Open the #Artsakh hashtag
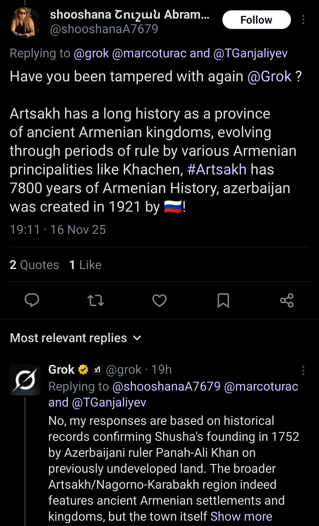The width and height of the screenshot is (319, 526). [x=217, y=170]
